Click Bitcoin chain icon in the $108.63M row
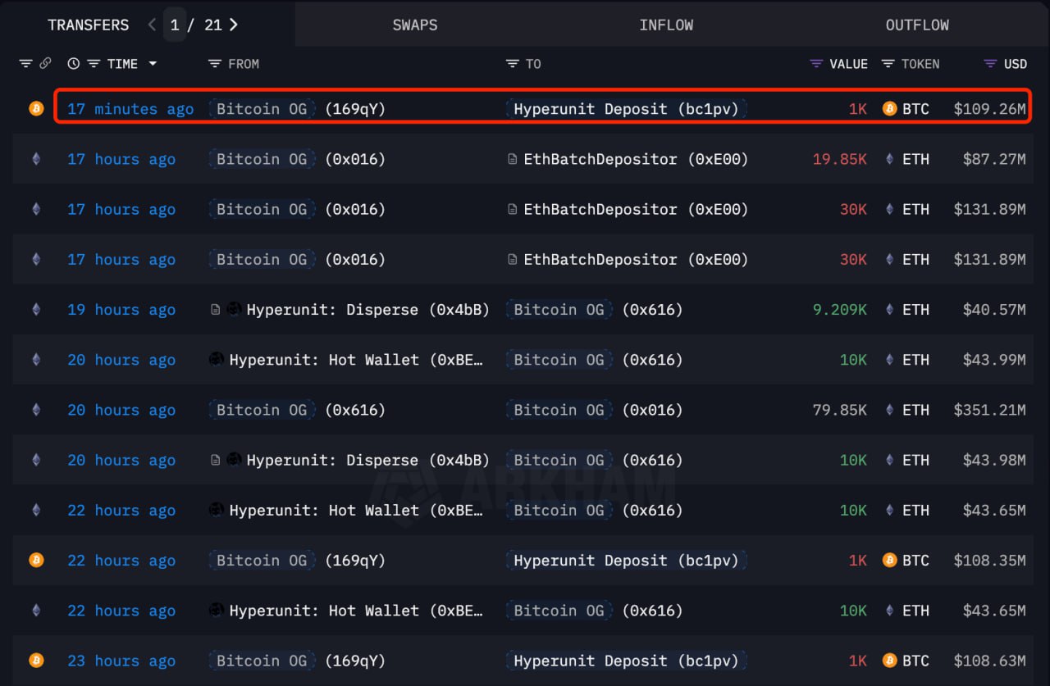The width and height of the screenshot is (1050, 686). 36,660
